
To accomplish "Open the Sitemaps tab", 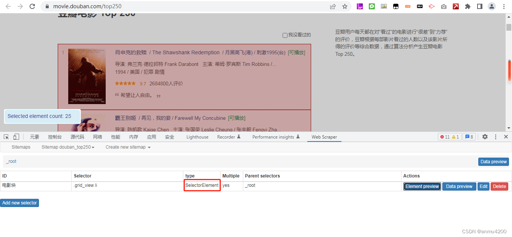I will coord(21,147).
